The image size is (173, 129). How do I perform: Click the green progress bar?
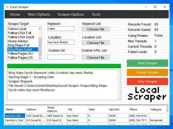(x=64, y=66)
